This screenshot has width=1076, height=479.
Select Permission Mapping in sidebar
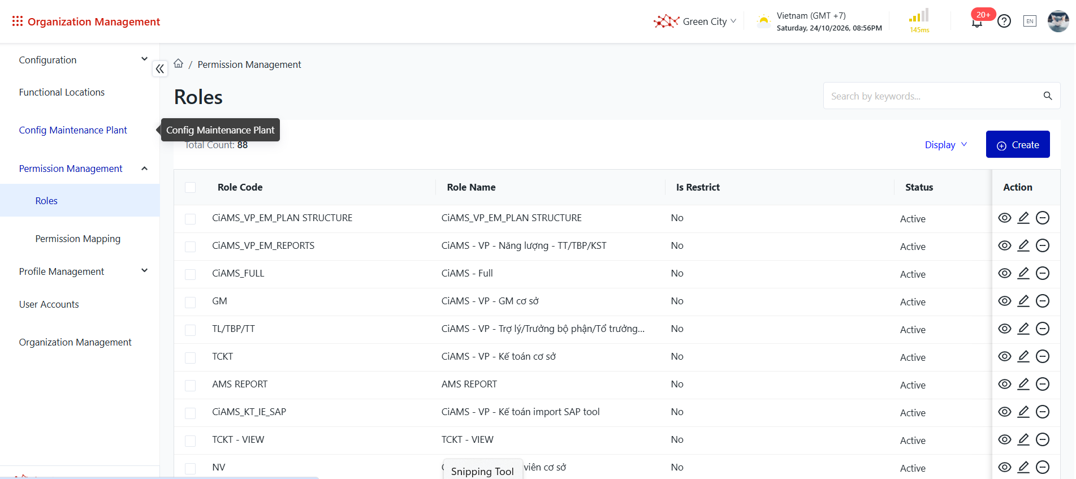click(x=78, y=239)
